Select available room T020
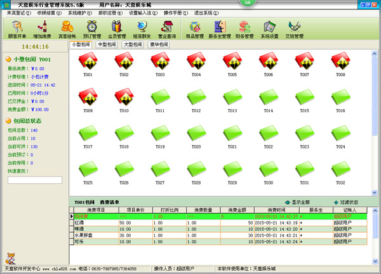The width and height of the screenshot is (381, 274). 196,135
